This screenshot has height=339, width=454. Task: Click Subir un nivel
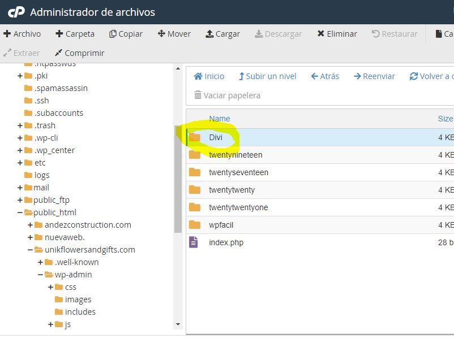[267, 76]
